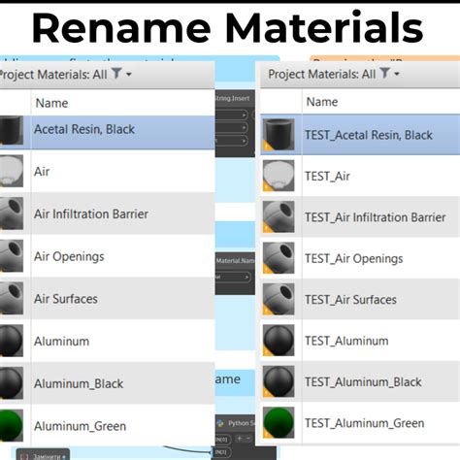Click the 'Air Openings' name in left list

coord(69,256)
